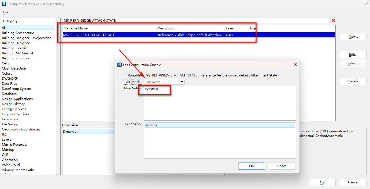Image resolution: width=370 pixels, height=189 pixels.
Task: Select the All category
Action: pos(28,28)
